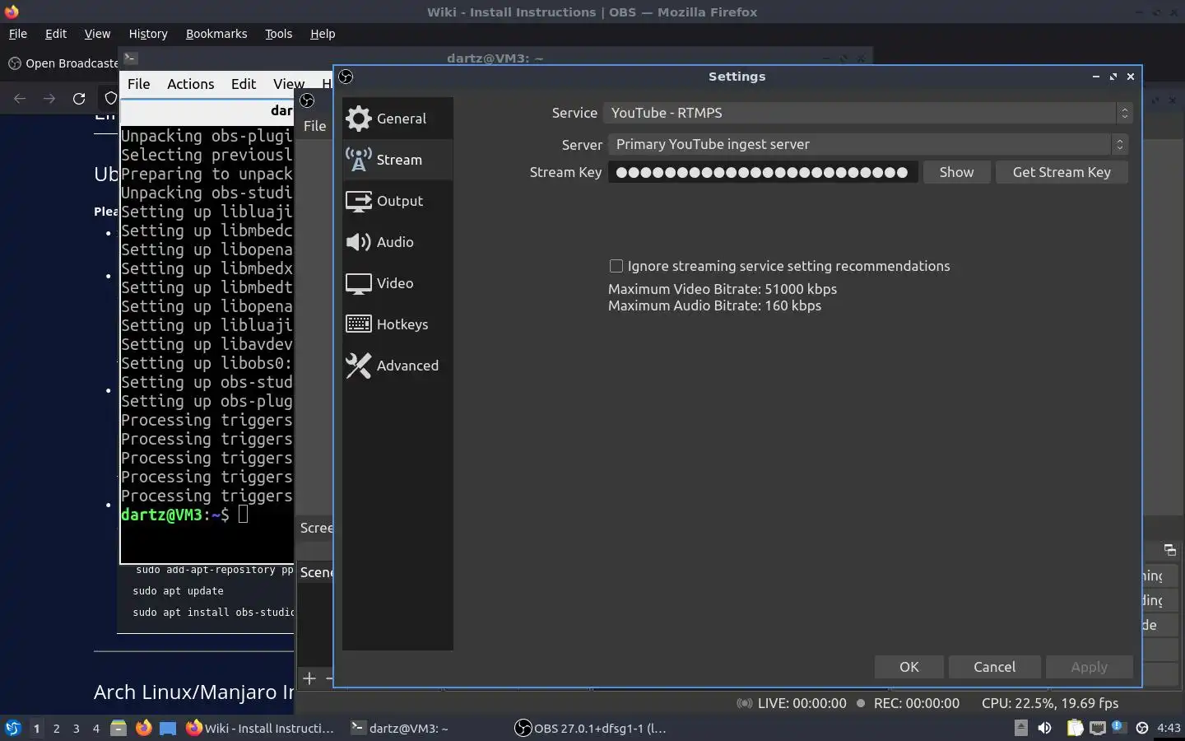The height and width of the screenshot is (741, 1185).
Task: Open the Lubuntu start menu icon
Action: (x=12, y=728)
